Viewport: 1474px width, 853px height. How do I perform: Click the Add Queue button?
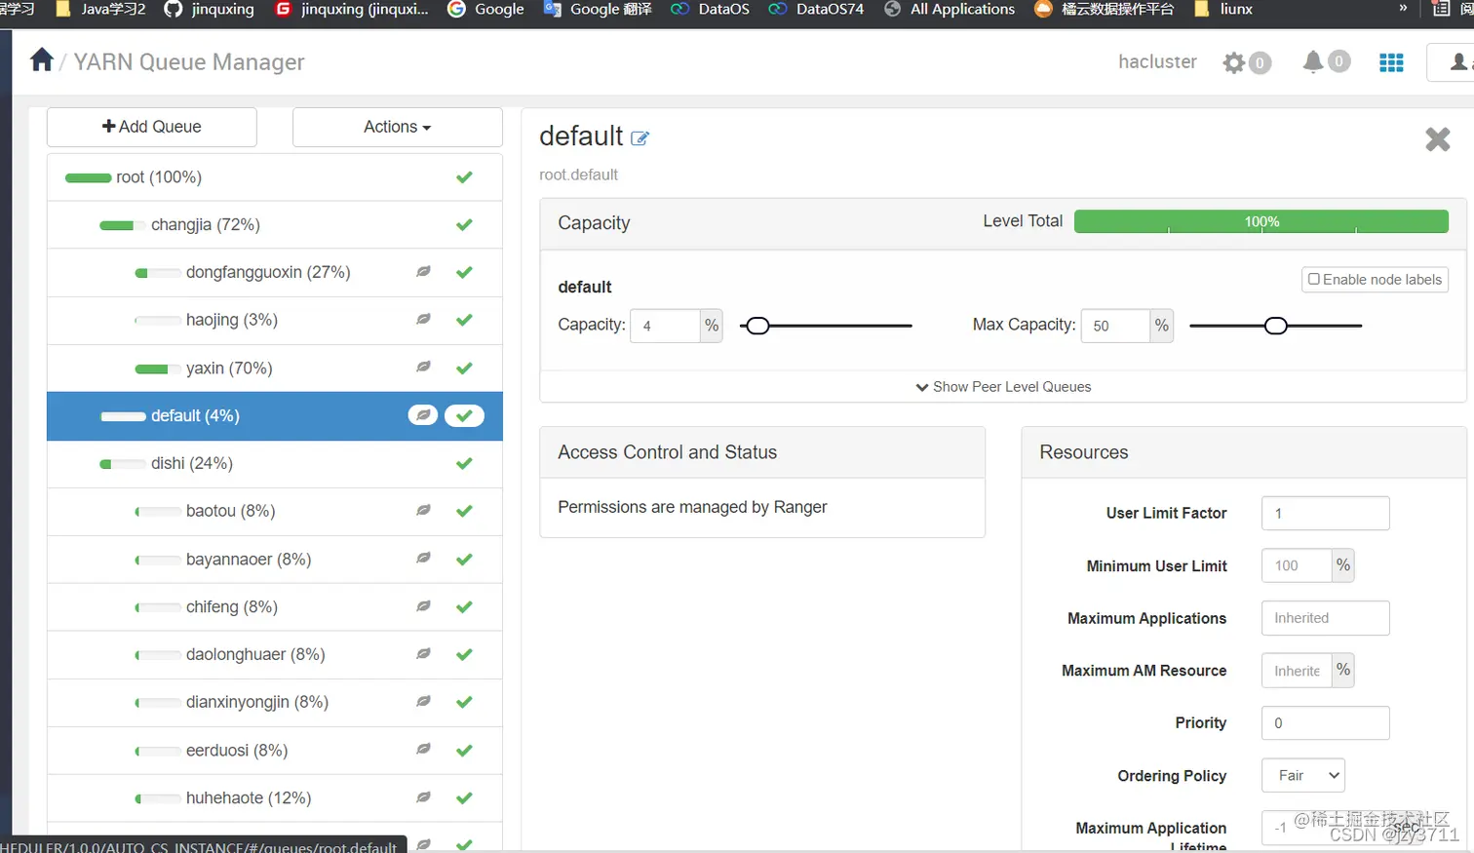point(152,127)
